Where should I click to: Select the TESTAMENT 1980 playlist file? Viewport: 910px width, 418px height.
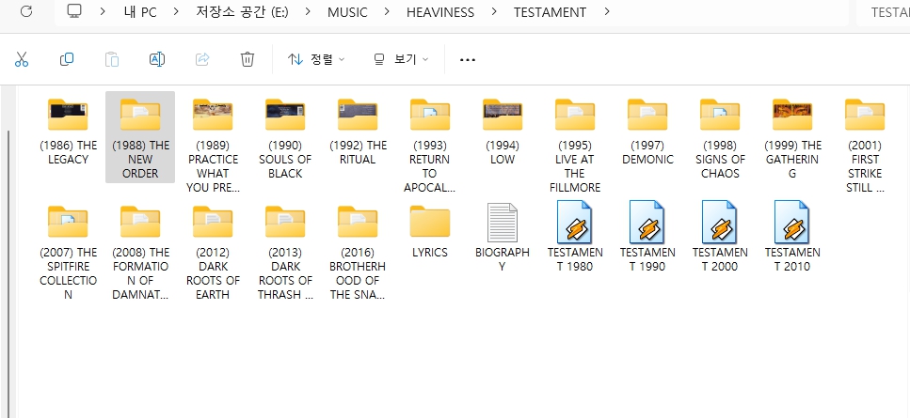click(575, 238)
